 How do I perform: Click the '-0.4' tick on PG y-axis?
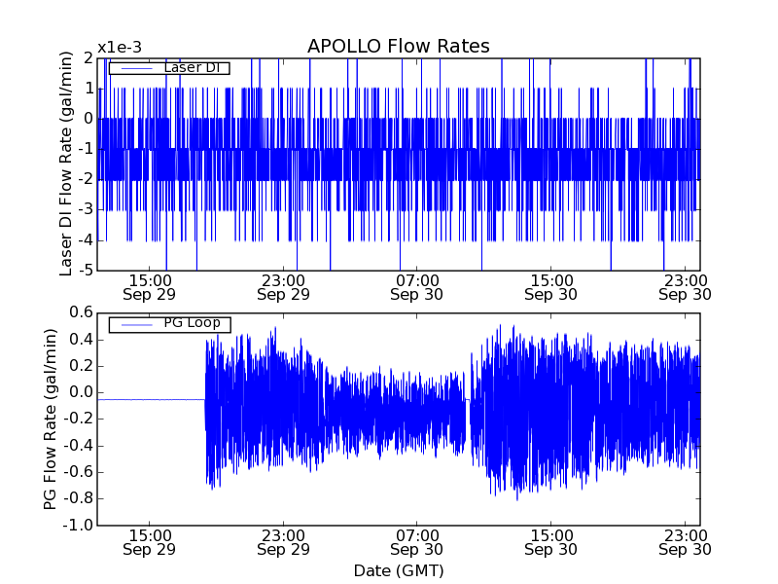(79, 446)
